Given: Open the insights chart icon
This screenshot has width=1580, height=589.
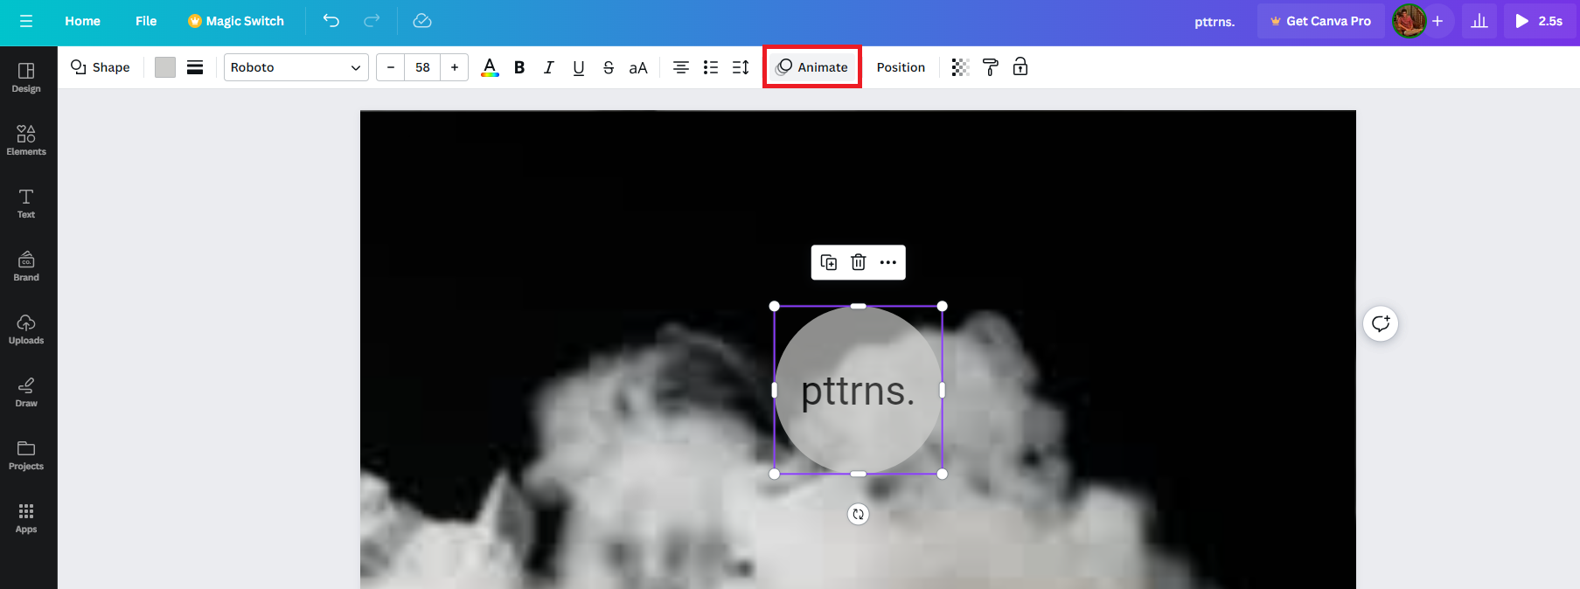Looking at the screenshot, I should pyautogui.click(x=1479, y=21).
